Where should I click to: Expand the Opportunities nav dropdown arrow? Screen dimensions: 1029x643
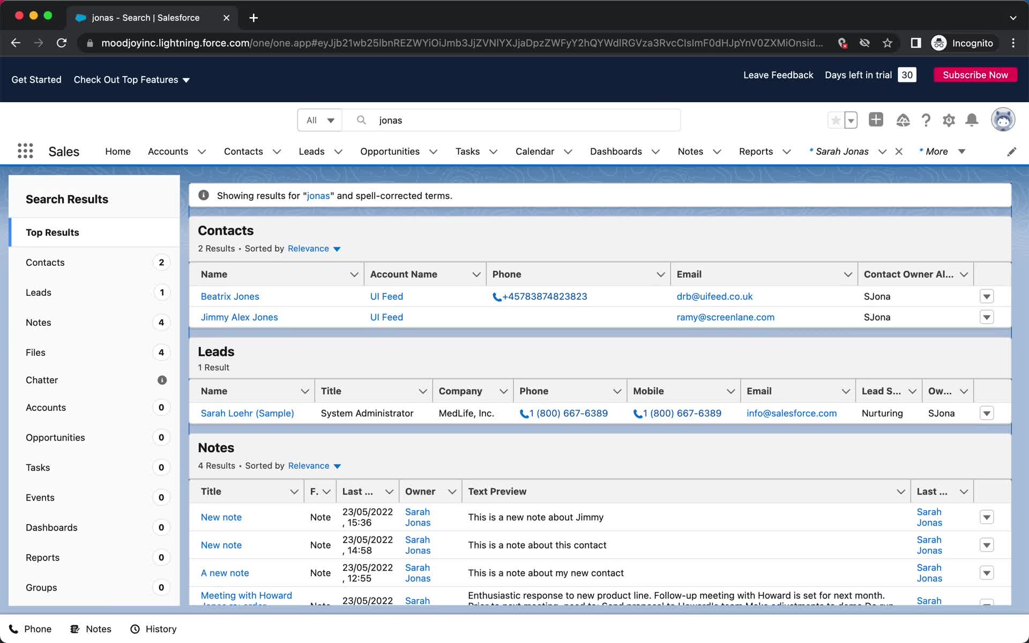coord(433,152)
